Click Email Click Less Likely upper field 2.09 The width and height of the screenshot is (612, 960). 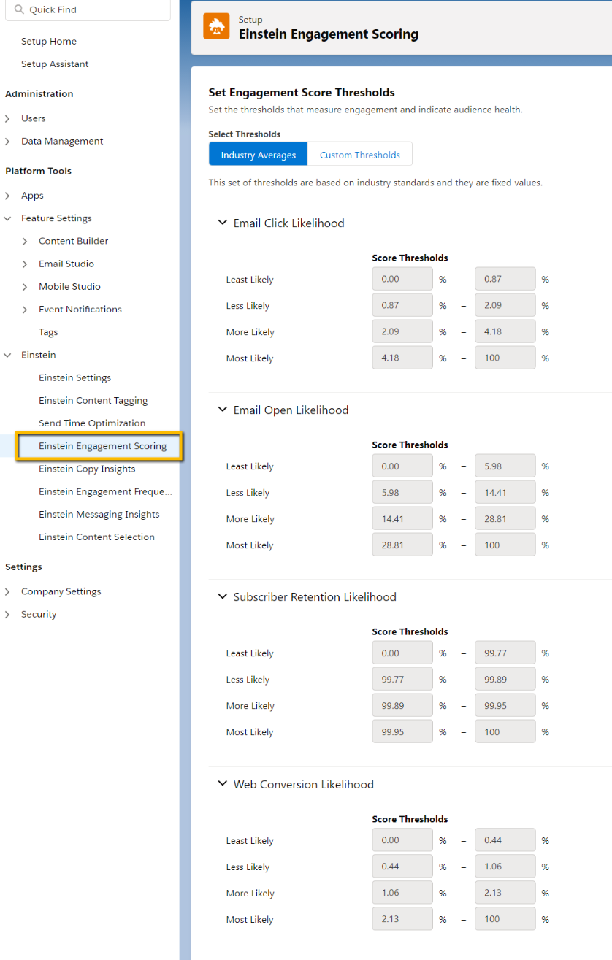[x=505, y=305]
